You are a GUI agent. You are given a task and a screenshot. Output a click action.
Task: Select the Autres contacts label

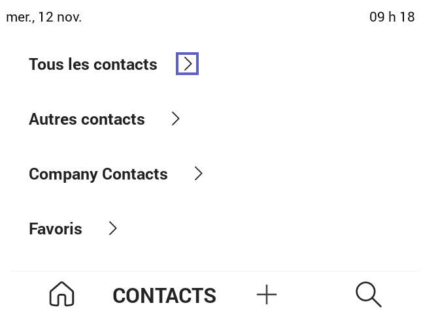87,119
